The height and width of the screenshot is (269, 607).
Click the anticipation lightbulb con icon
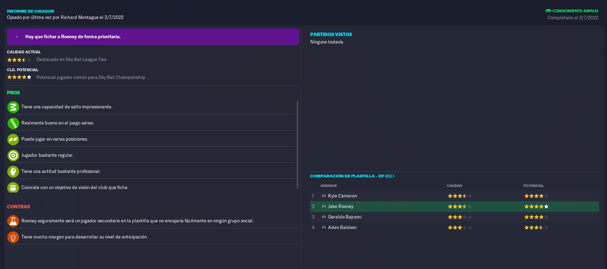click(13, 237)
